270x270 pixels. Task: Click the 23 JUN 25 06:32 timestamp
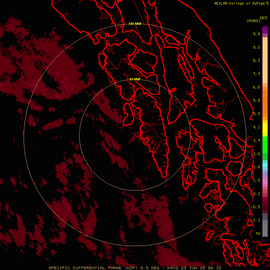(x=201, y=268)
